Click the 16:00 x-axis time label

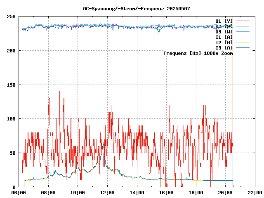point(166,193)
